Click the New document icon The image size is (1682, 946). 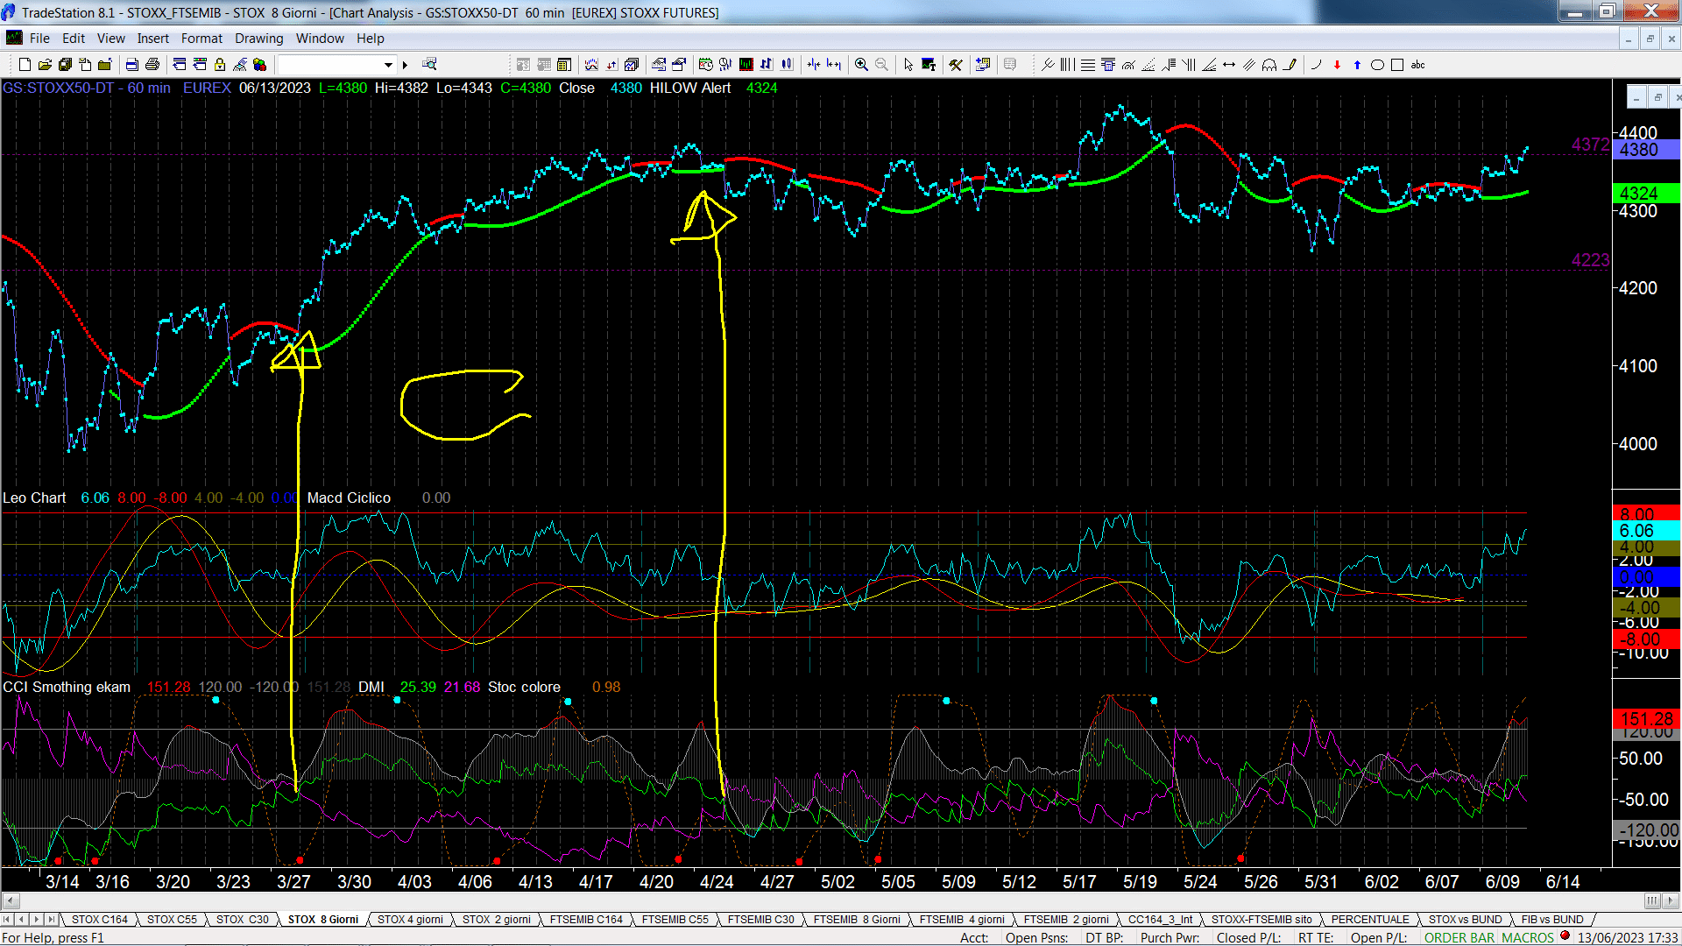coord(25,65)
